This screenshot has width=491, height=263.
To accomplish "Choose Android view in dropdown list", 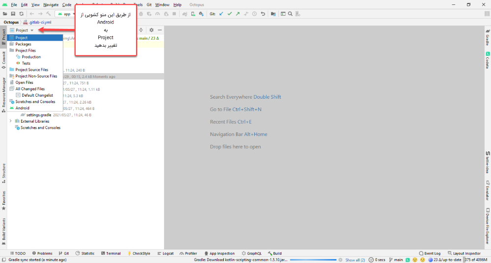I will [x=35, y=108].
